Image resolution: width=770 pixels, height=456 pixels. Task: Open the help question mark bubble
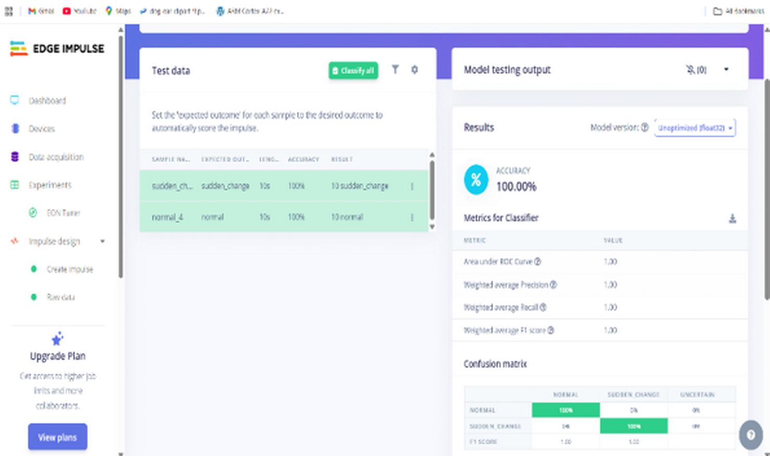751,435
